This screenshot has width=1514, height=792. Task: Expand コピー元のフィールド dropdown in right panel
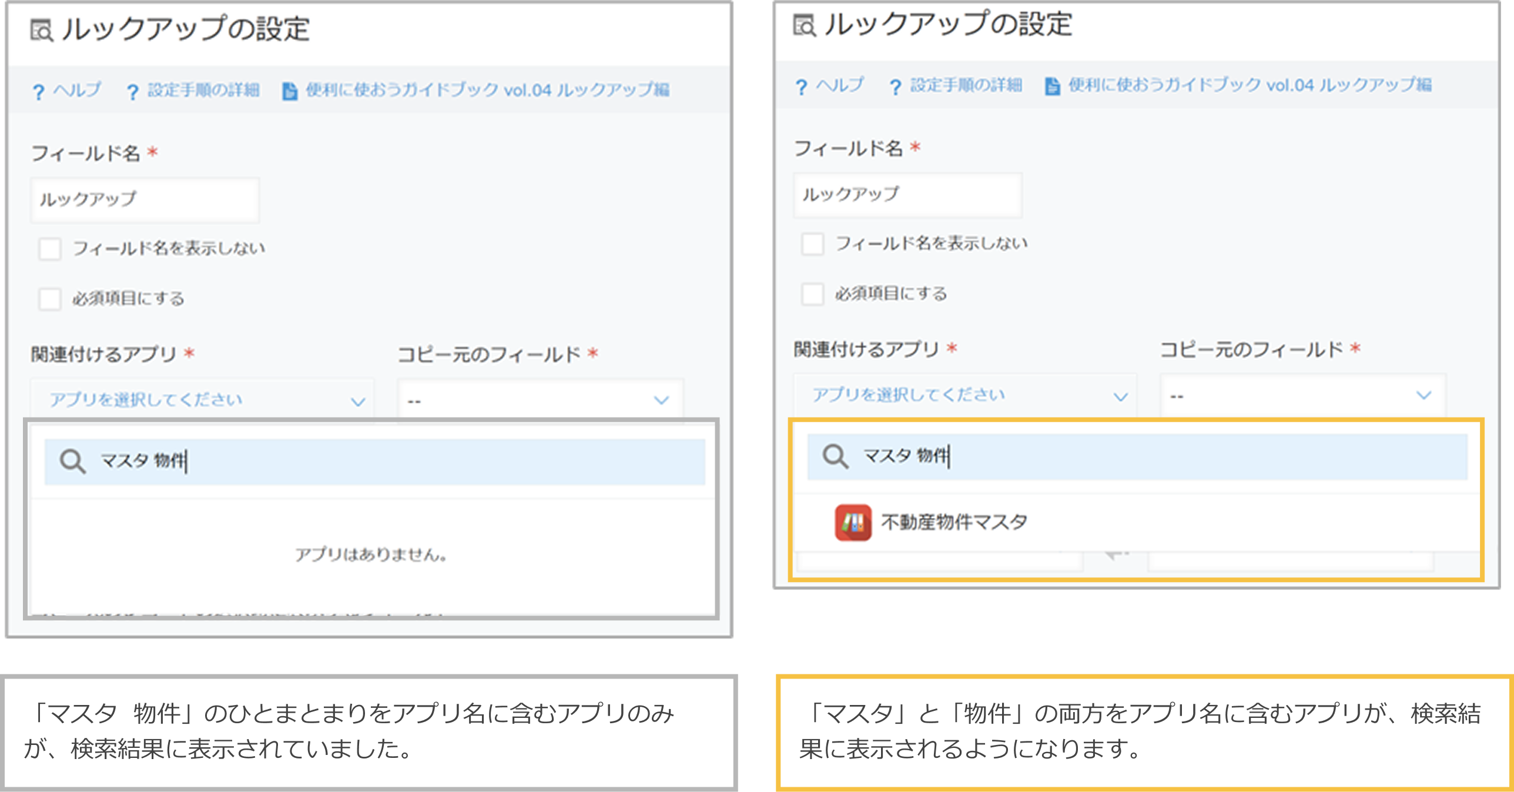1302,396
